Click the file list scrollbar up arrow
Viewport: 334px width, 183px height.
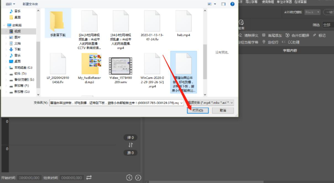[205, 11]
